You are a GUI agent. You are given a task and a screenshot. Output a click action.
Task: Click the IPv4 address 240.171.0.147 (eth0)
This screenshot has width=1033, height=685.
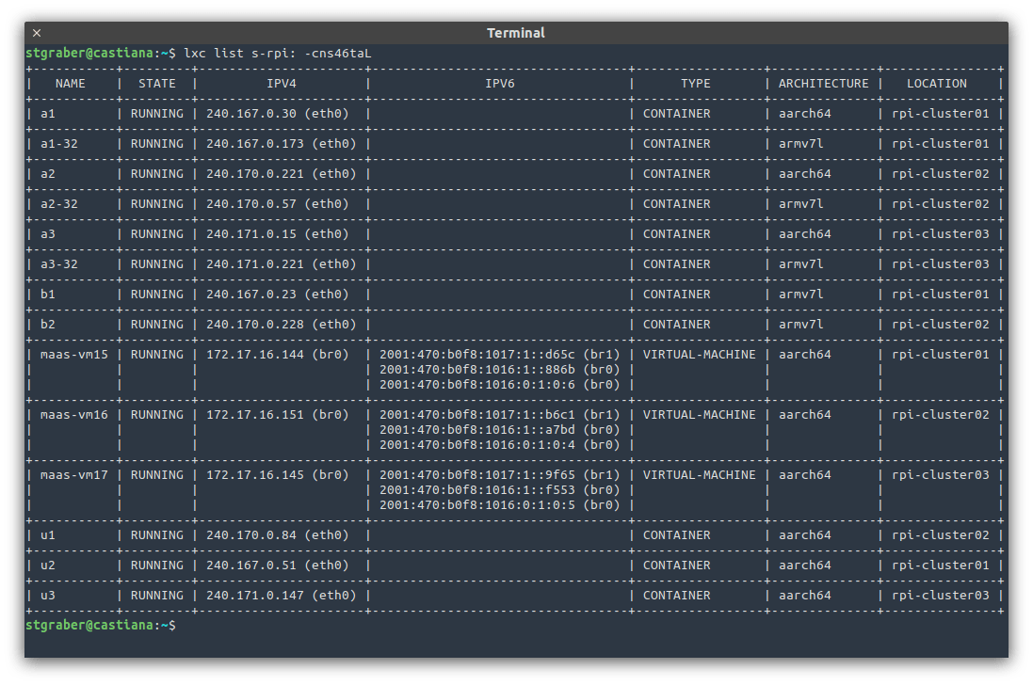tap(282, 595)
